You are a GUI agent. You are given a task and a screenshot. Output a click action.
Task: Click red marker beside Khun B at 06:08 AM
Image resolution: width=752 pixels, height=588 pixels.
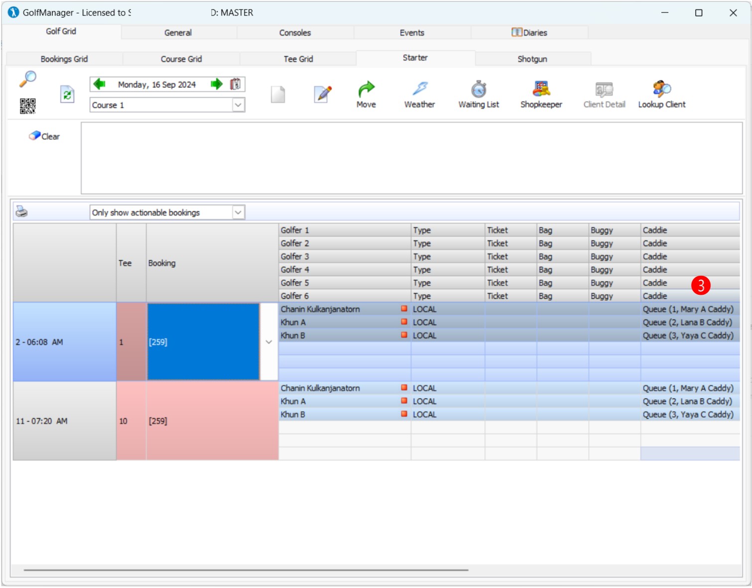click(x=404, y=335)
